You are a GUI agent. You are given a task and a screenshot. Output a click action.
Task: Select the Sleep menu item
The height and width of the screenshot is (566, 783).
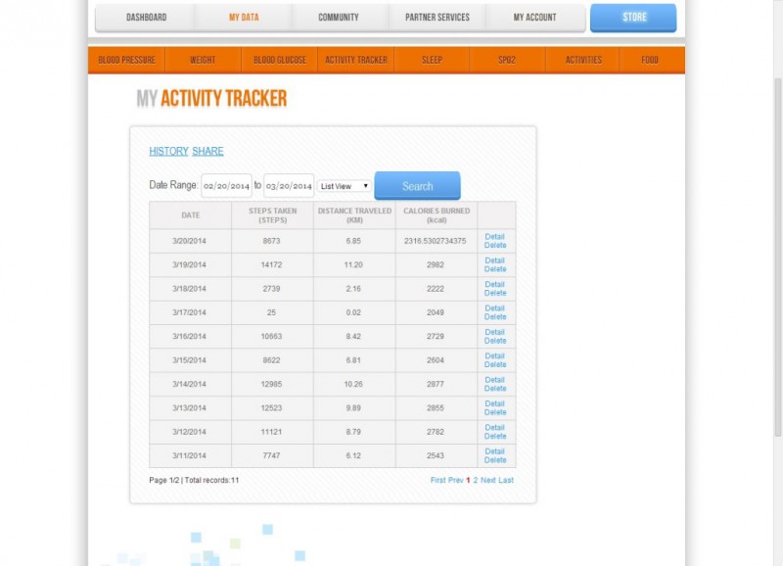tap(432, 60)
